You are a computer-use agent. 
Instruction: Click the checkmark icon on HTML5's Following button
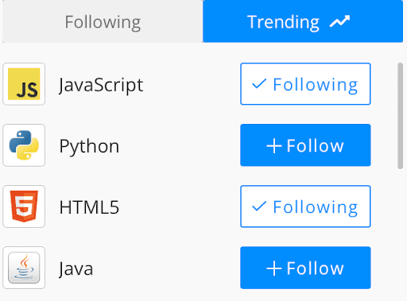(259, 206)
